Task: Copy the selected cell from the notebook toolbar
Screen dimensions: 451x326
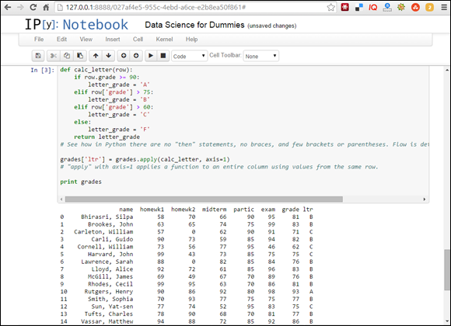Action: coord(67,56)
